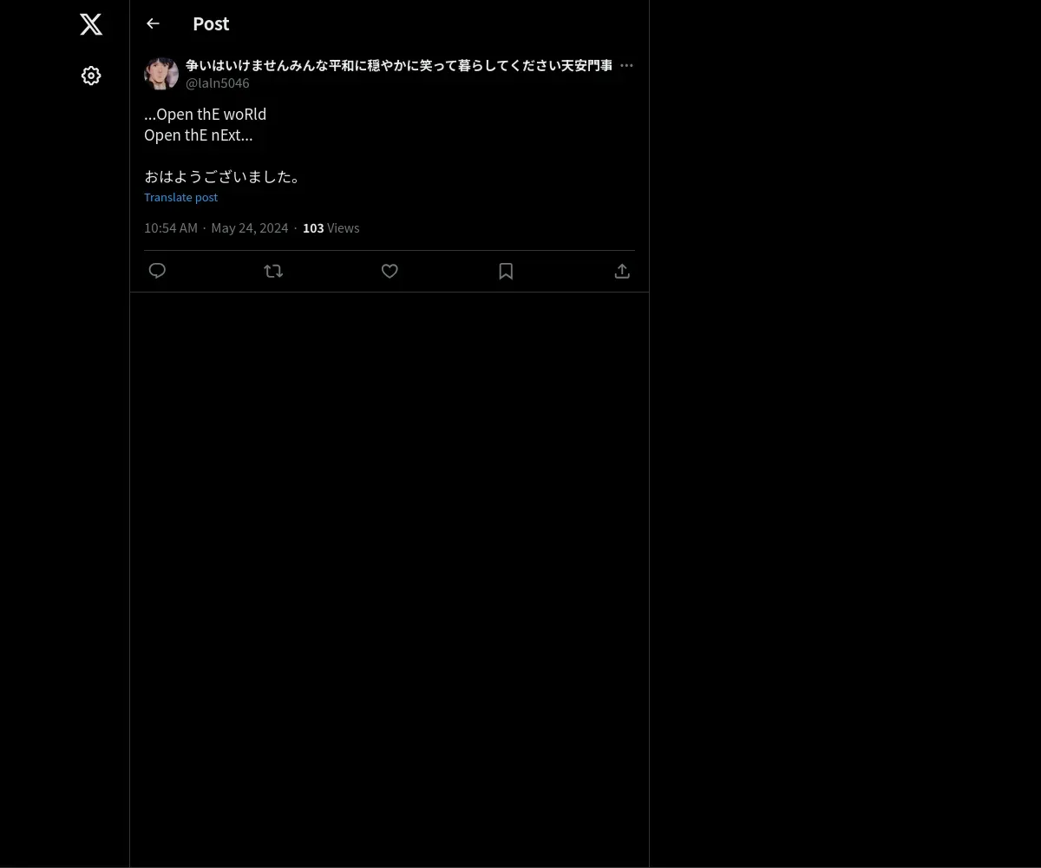Screen dimensions: 1041x868
Task: Click the X logo in the sidebar
Action: 91,24
